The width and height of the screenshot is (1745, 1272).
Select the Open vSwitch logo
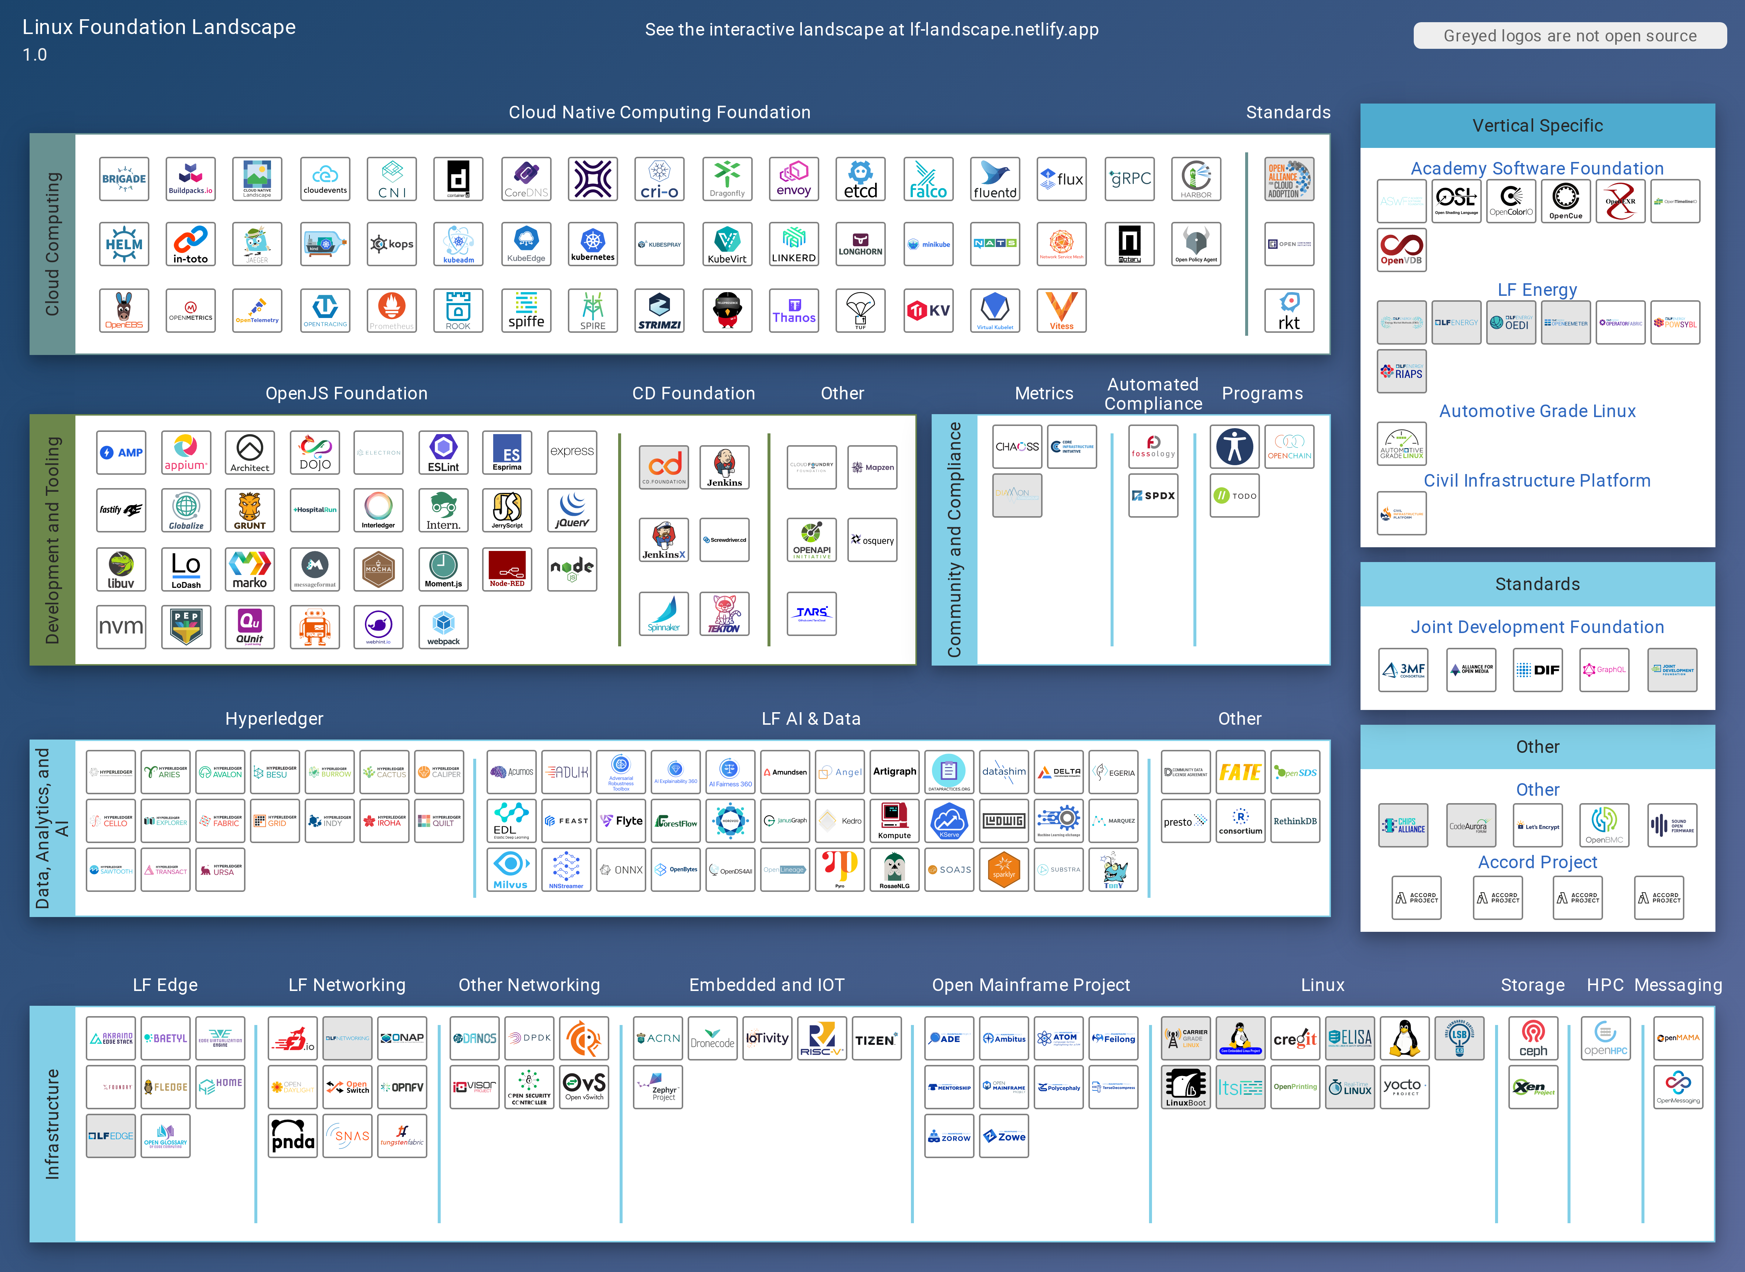(x=584, y=1087)
